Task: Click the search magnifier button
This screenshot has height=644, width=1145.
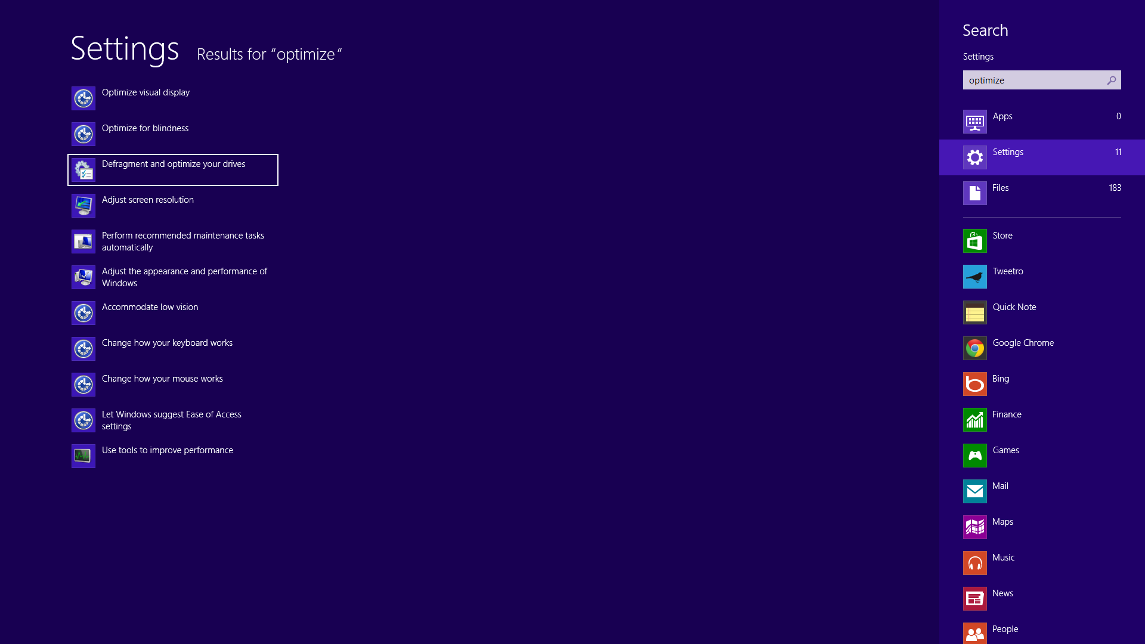Action: 1112,80
